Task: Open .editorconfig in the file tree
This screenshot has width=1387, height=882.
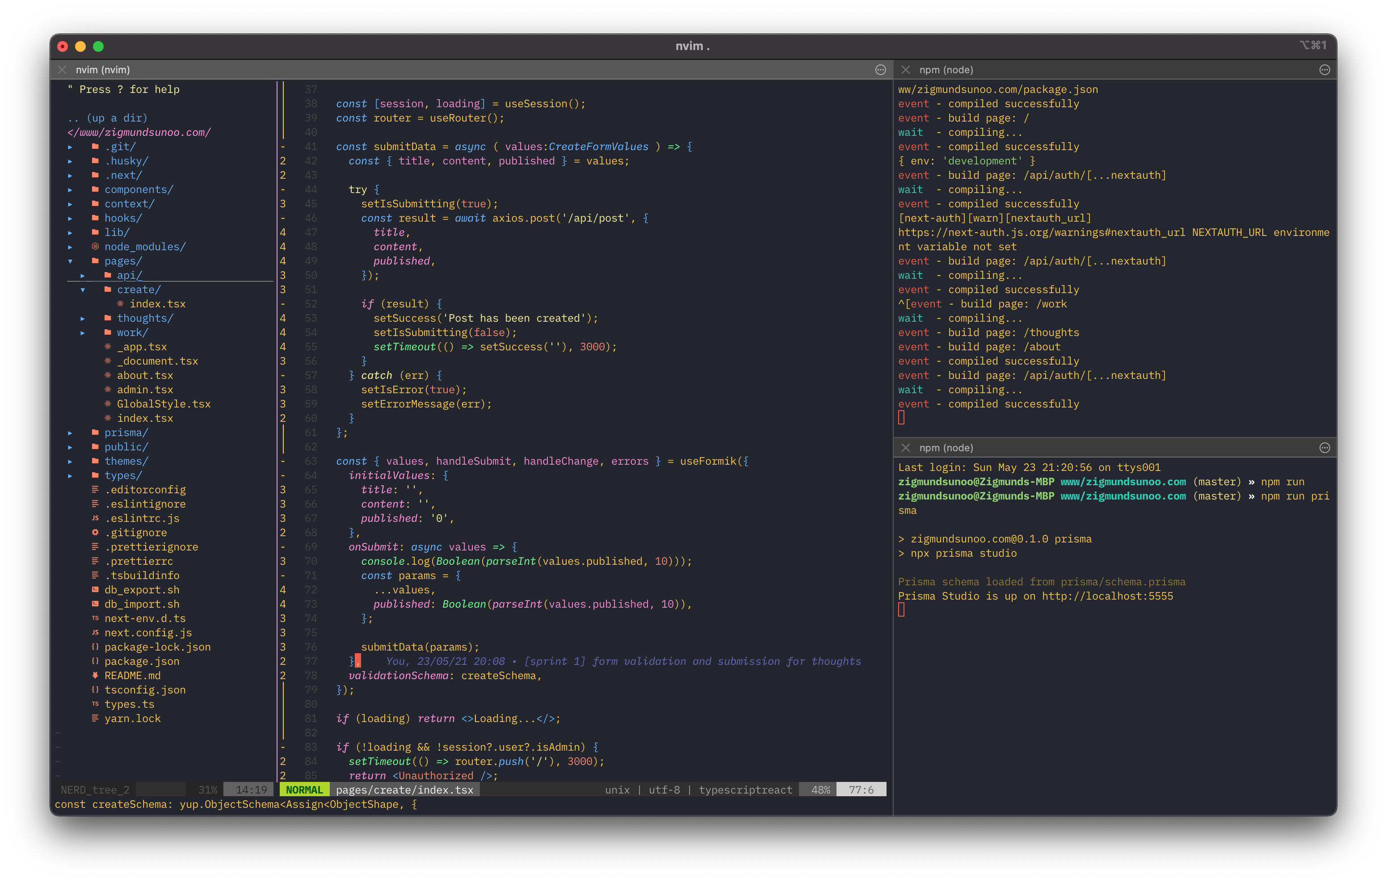Action: (x=145, y=490)
